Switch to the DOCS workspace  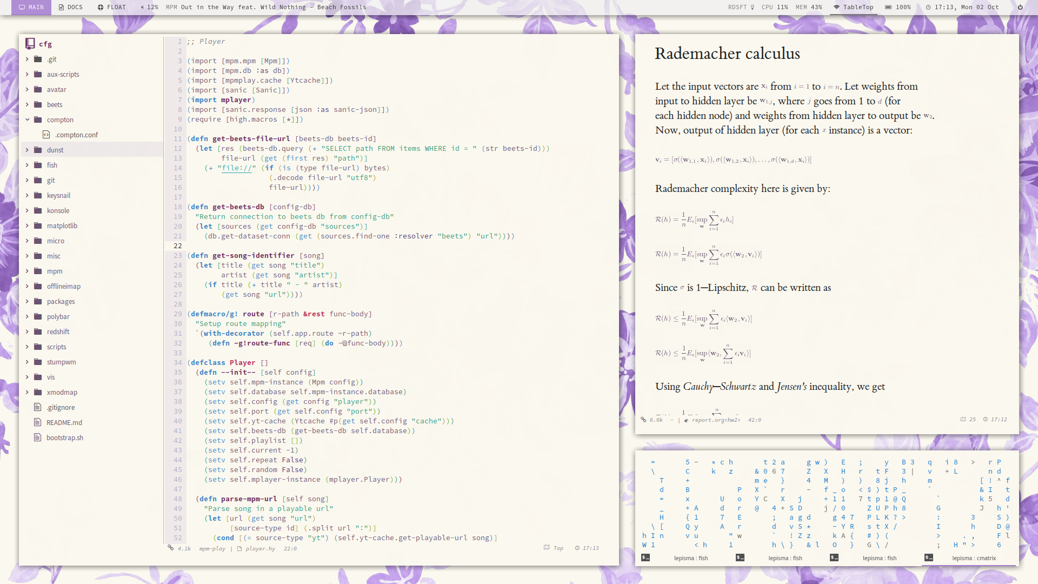coord(71,7)
